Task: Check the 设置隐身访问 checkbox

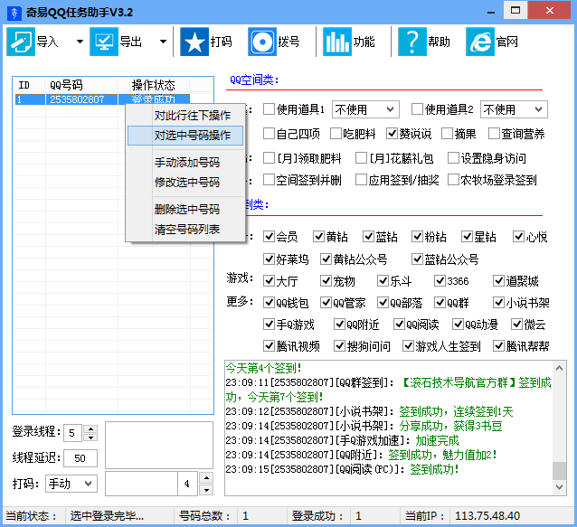Action: click(453, 158)
